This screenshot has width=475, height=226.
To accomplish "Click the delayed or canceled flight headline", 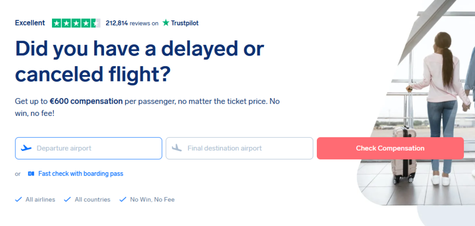I will click(139, 61).
